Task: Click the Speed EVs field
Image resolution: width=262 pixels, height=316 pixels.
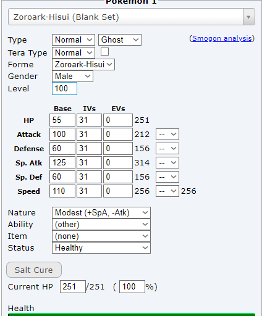Action: [118, 191]
